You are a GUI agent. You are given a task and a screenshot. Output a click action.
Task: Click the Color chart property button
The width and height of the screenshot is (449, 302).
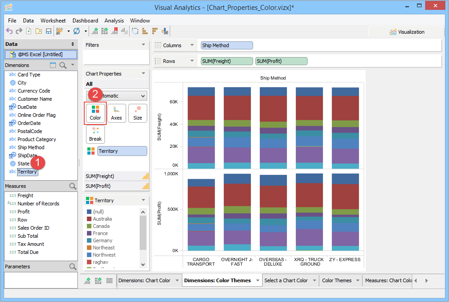click(95, 113)
